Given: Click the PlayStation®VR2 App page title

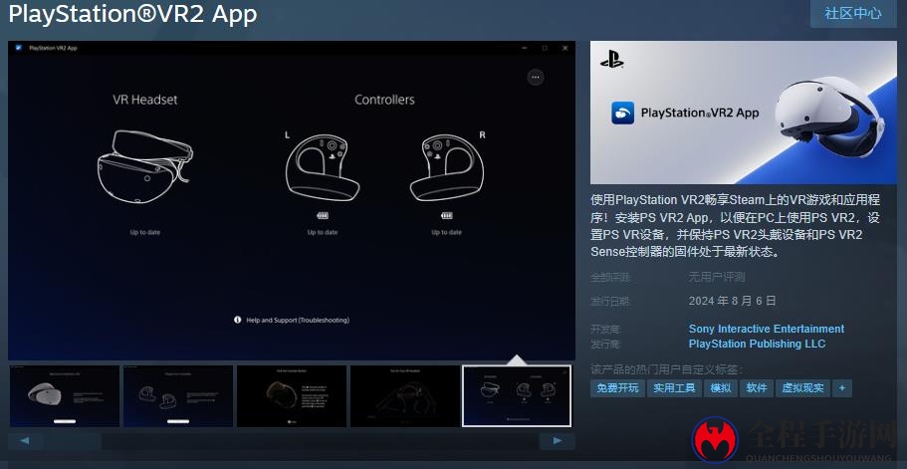Looking at the screenshot, I should [x=132, y=14].
